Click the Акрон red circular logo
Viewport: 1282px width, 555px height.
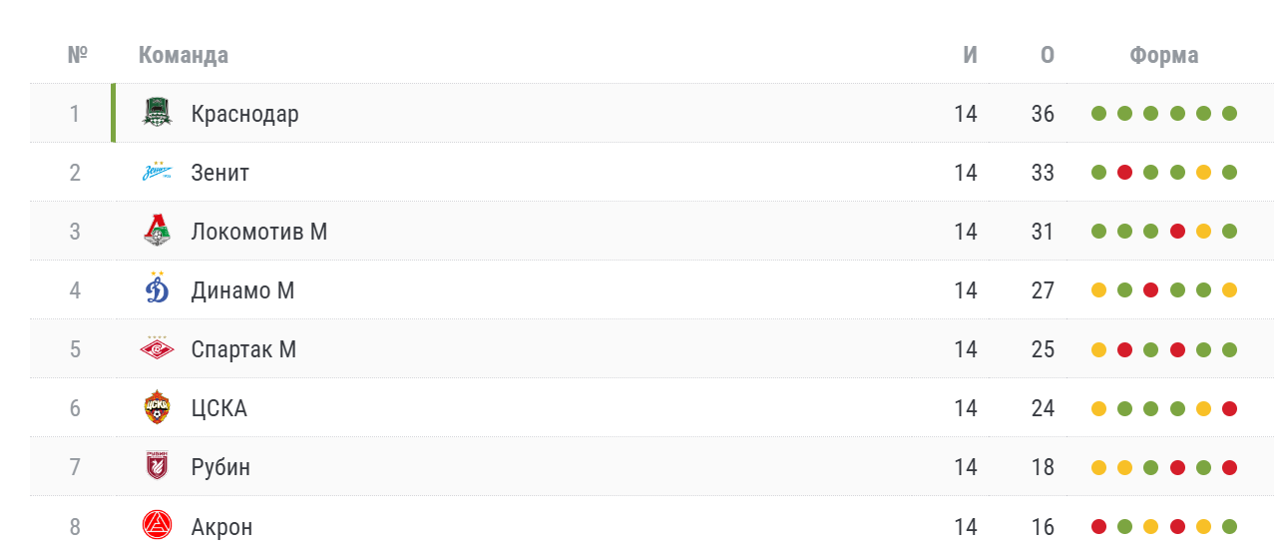(157, 525)
